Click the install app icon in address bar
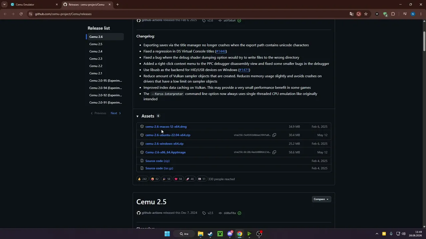The width and height of the screenshot is (426, 239). pos(359,14)
